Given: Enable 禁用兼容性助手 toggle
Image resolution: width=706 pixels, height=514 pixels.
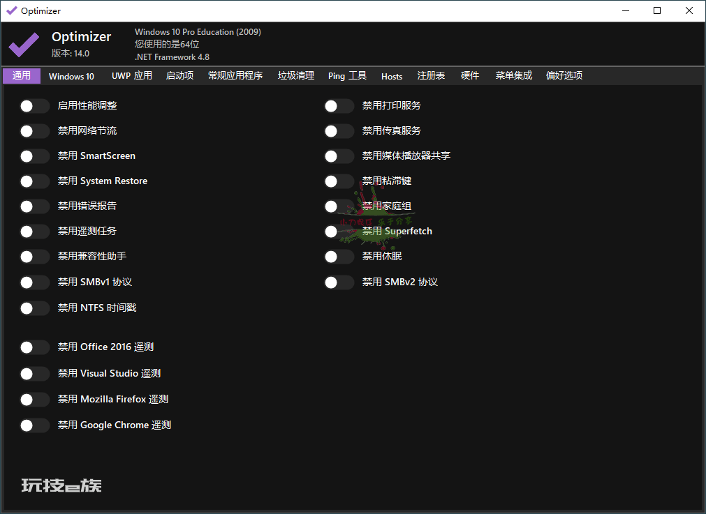Looking at the screenshot, I should [x=35, y=257].
